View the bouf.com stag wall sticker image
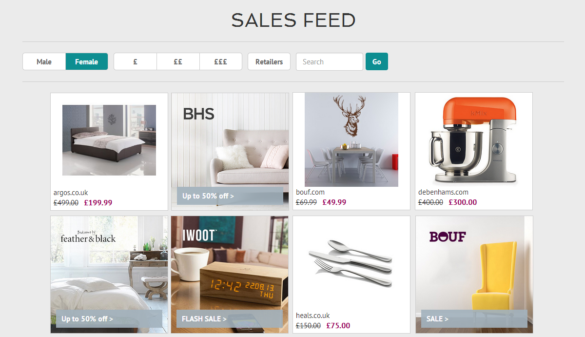585x337 pixels. (351, 139)
